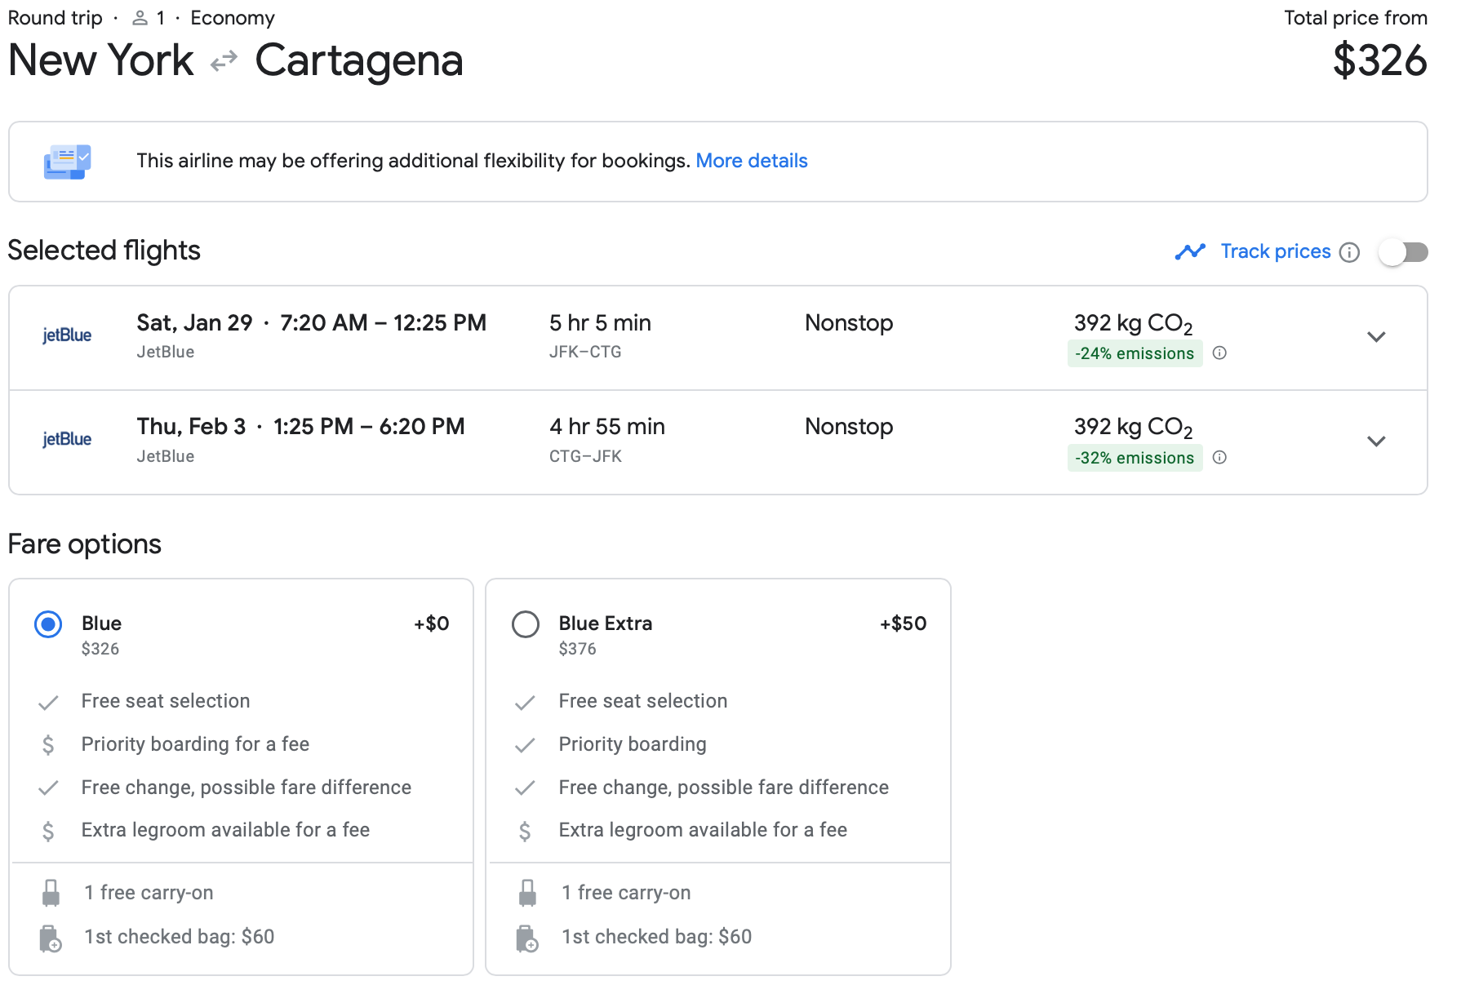This screenshot has height=994, width=1461.
Task: Click the Blue Extra +$50 price
Action: [903, 623]
